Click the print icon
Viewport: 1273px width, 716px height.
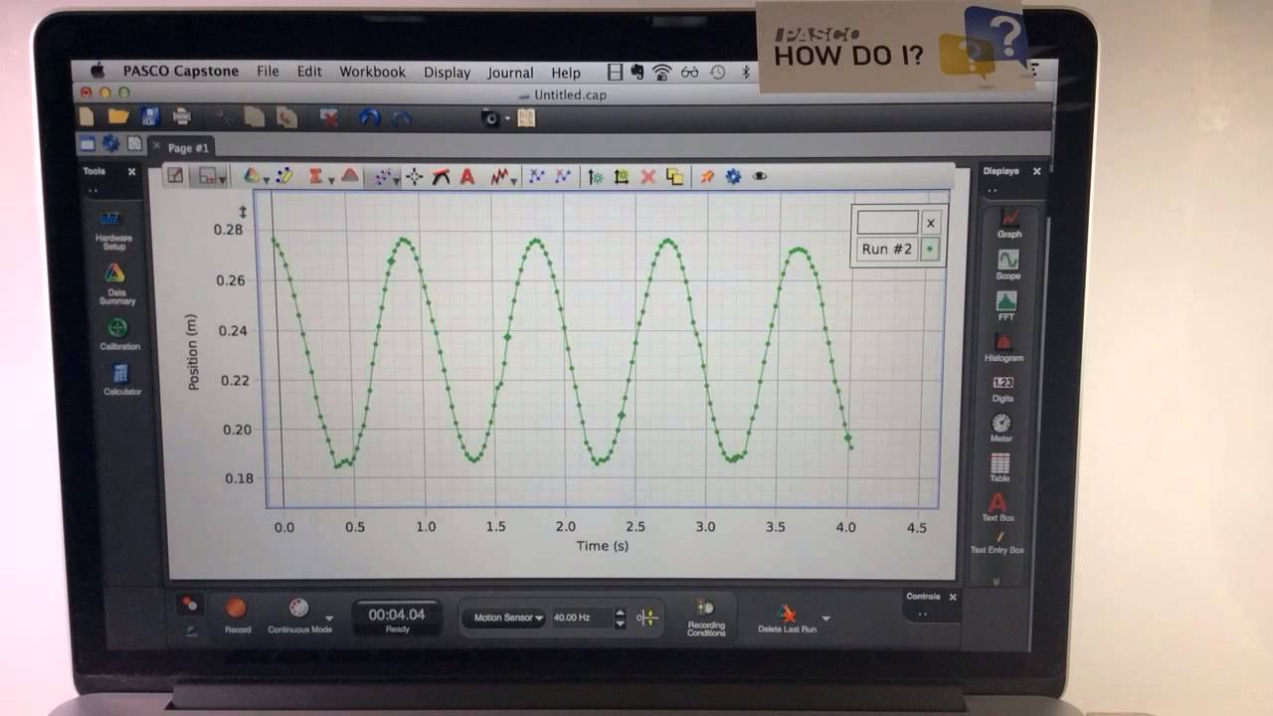click(x=181, y=116)
